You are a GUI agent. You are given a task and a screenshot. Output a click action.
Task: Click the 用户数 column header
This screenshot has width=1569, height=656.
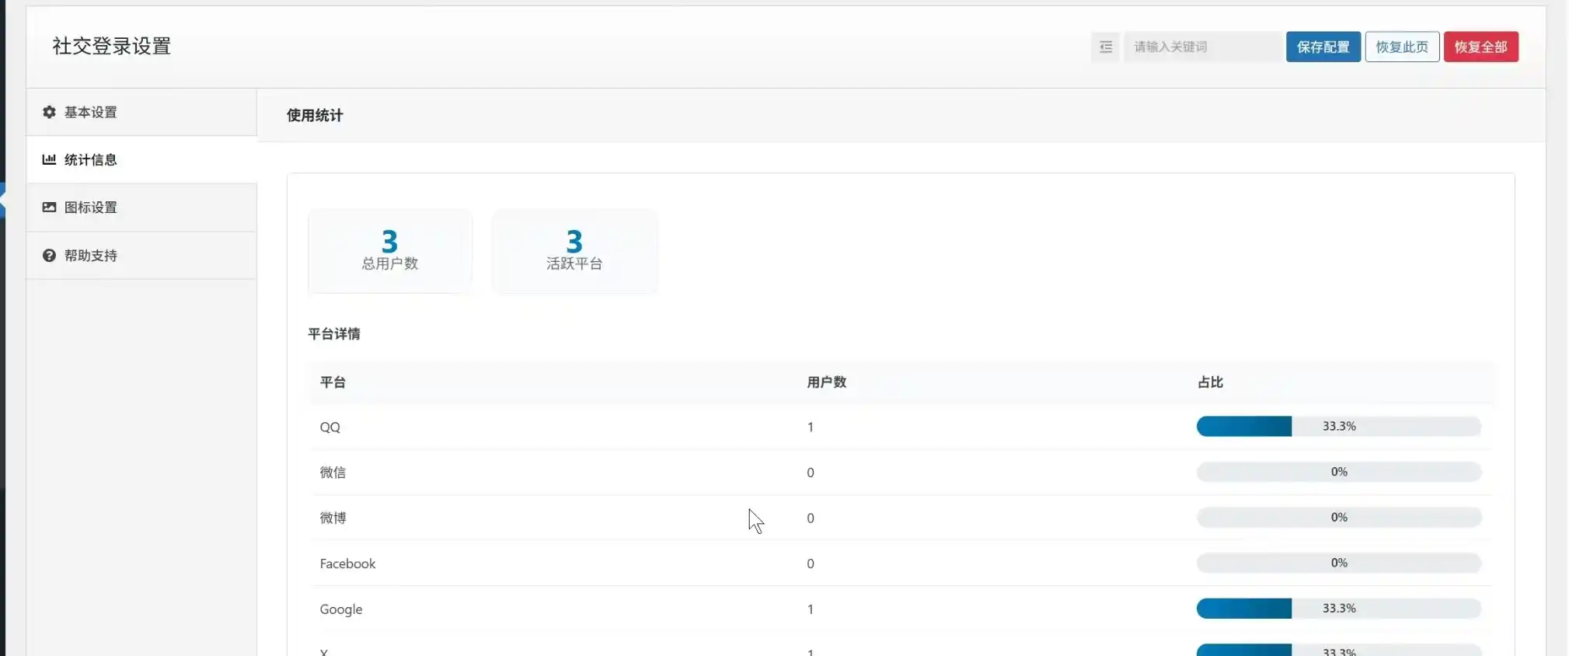[826, 382]
